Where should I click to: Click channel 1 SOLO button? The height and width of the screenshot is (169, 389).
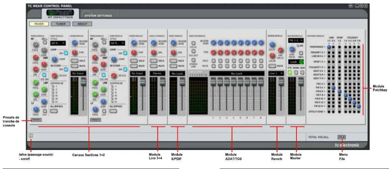pyautogui.click(x=75, y=60)
